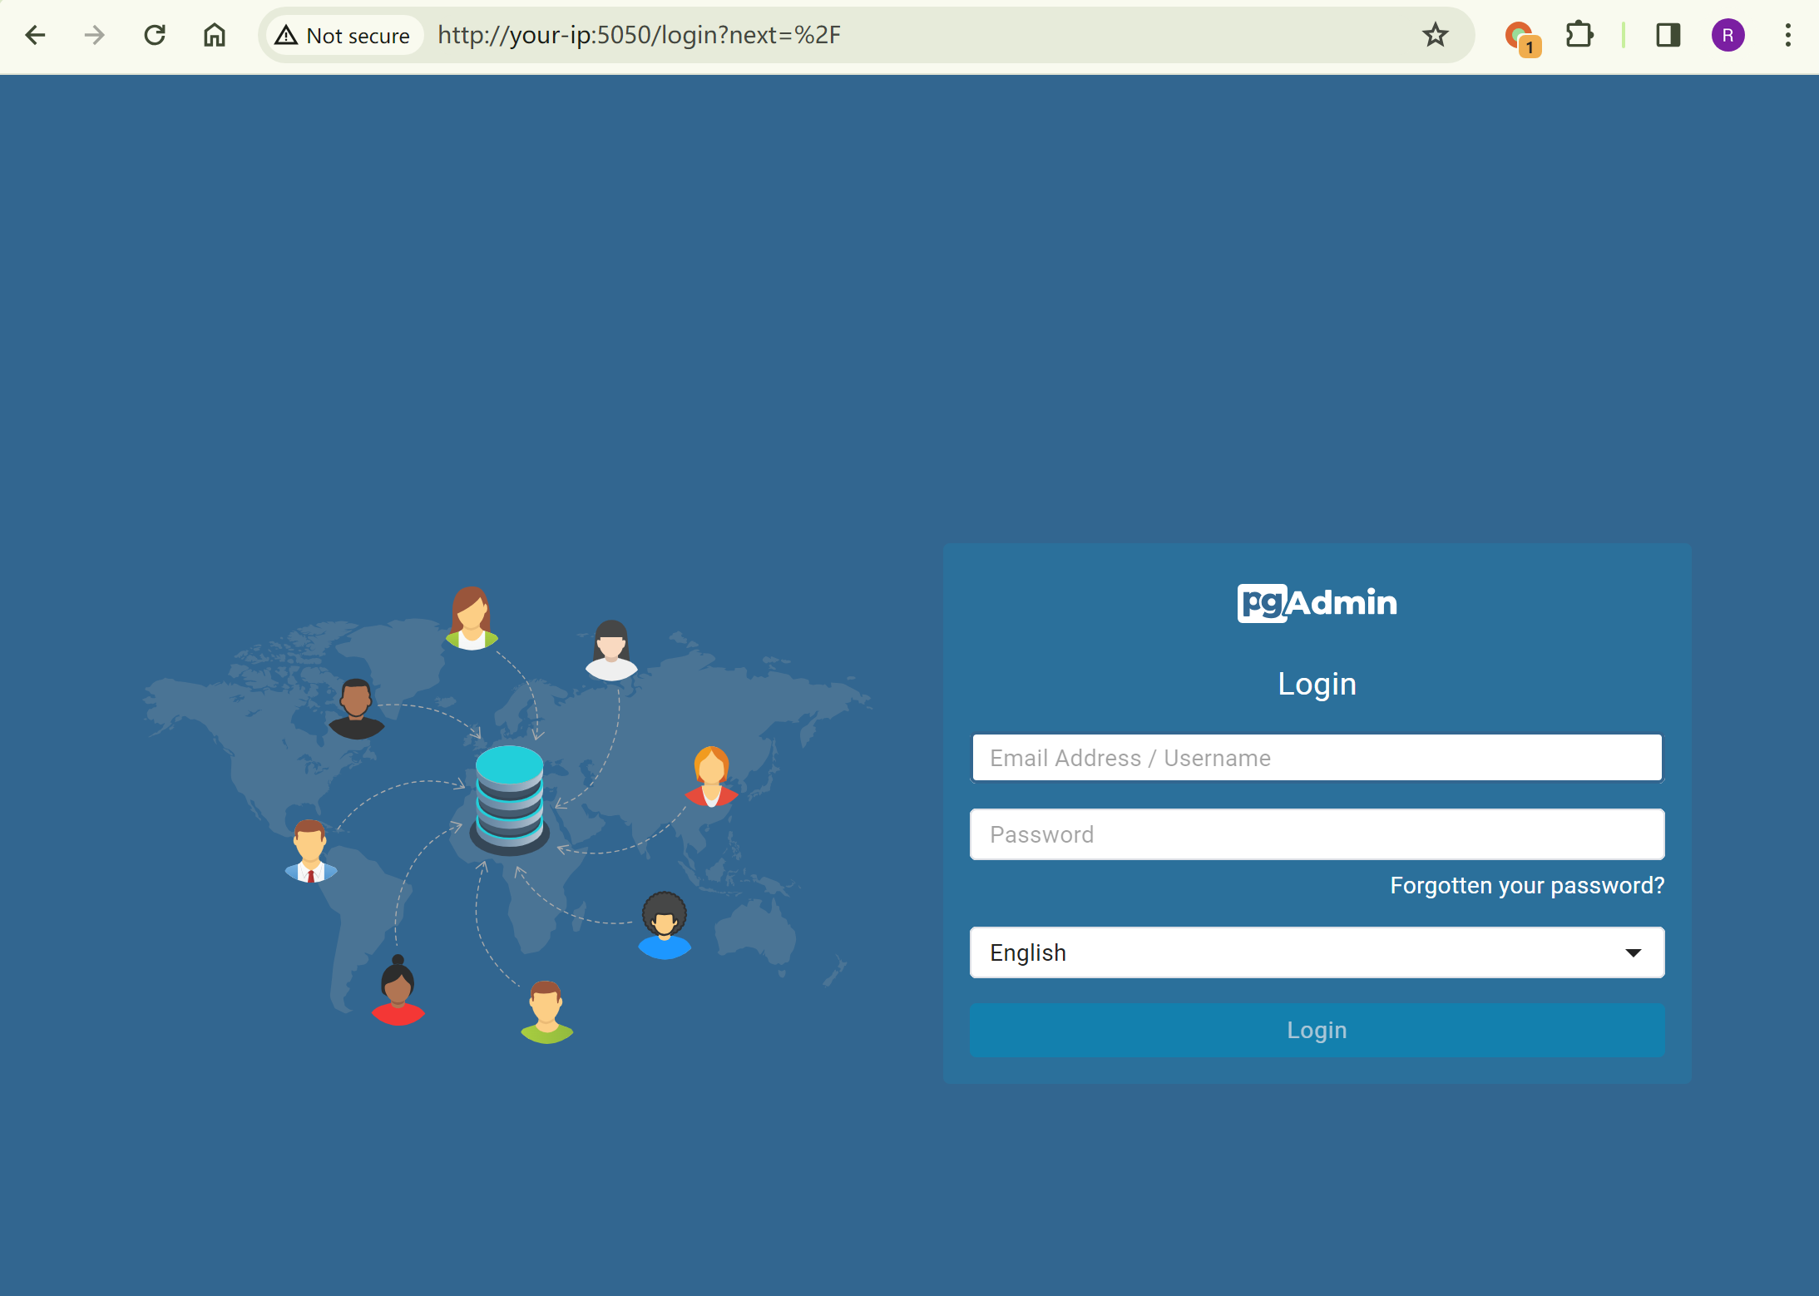Click the browser back arrow
This screenshot has height=1296, width=1819.
35,35
